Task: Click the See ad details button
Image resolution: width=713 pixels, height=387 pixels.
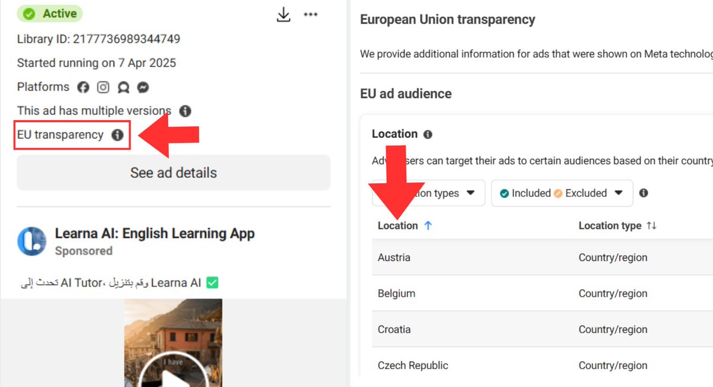Action: tap(173, 173)
